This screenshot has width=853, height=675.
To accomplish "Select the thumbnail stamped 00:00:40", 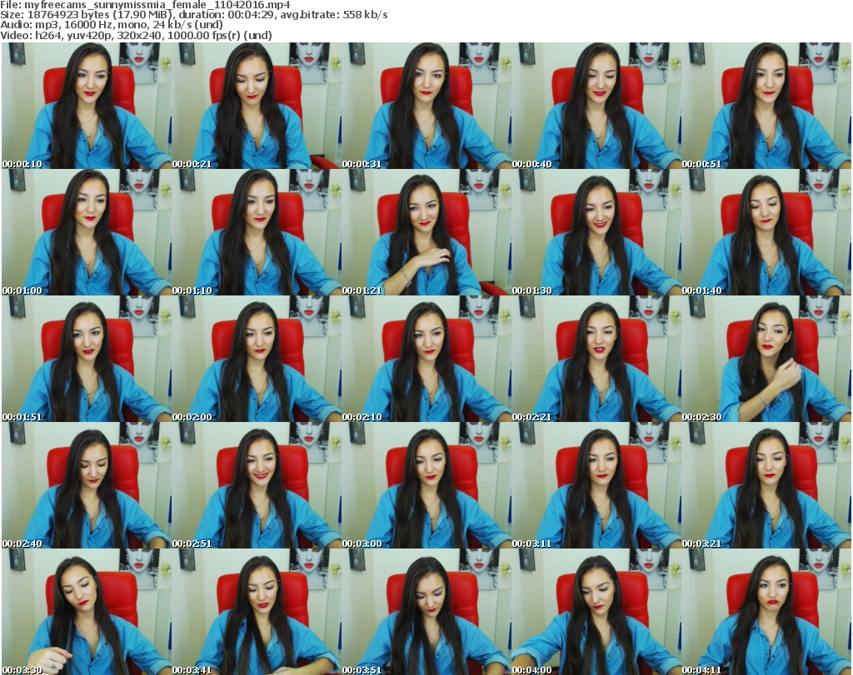I will 596,106.
